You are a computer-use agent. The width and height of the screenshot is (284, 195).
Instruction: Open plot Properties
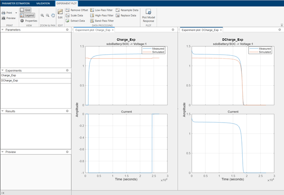click(29, 21)
